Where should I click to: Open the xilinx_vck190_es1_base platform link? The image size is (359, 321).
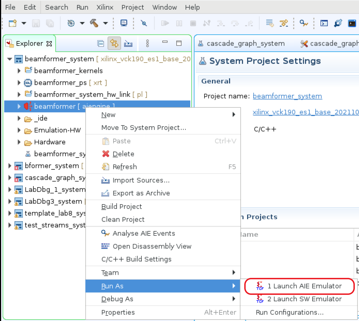pyautogui.click(x=306, y=112)
